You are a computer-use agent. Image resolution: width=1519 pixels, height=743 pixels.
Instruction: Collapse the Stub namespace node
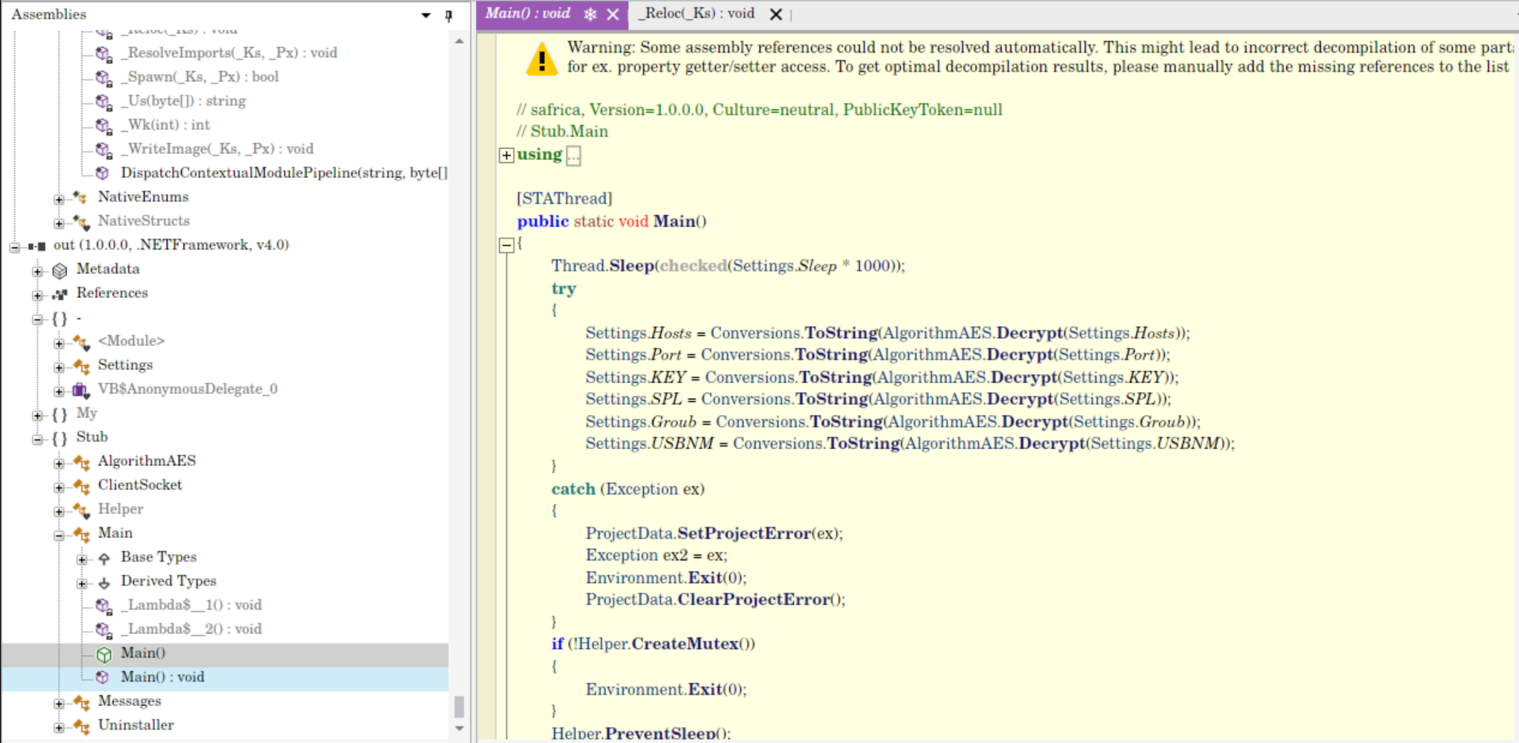[x=38, y=439]
